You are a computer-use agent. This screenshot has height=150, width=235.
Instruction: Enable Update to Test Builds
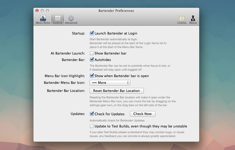[92, 126]
